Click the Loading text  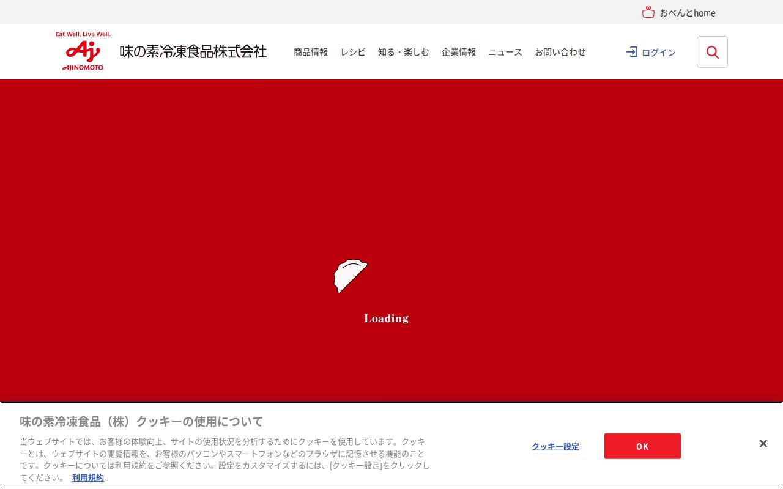pos(386,318)
